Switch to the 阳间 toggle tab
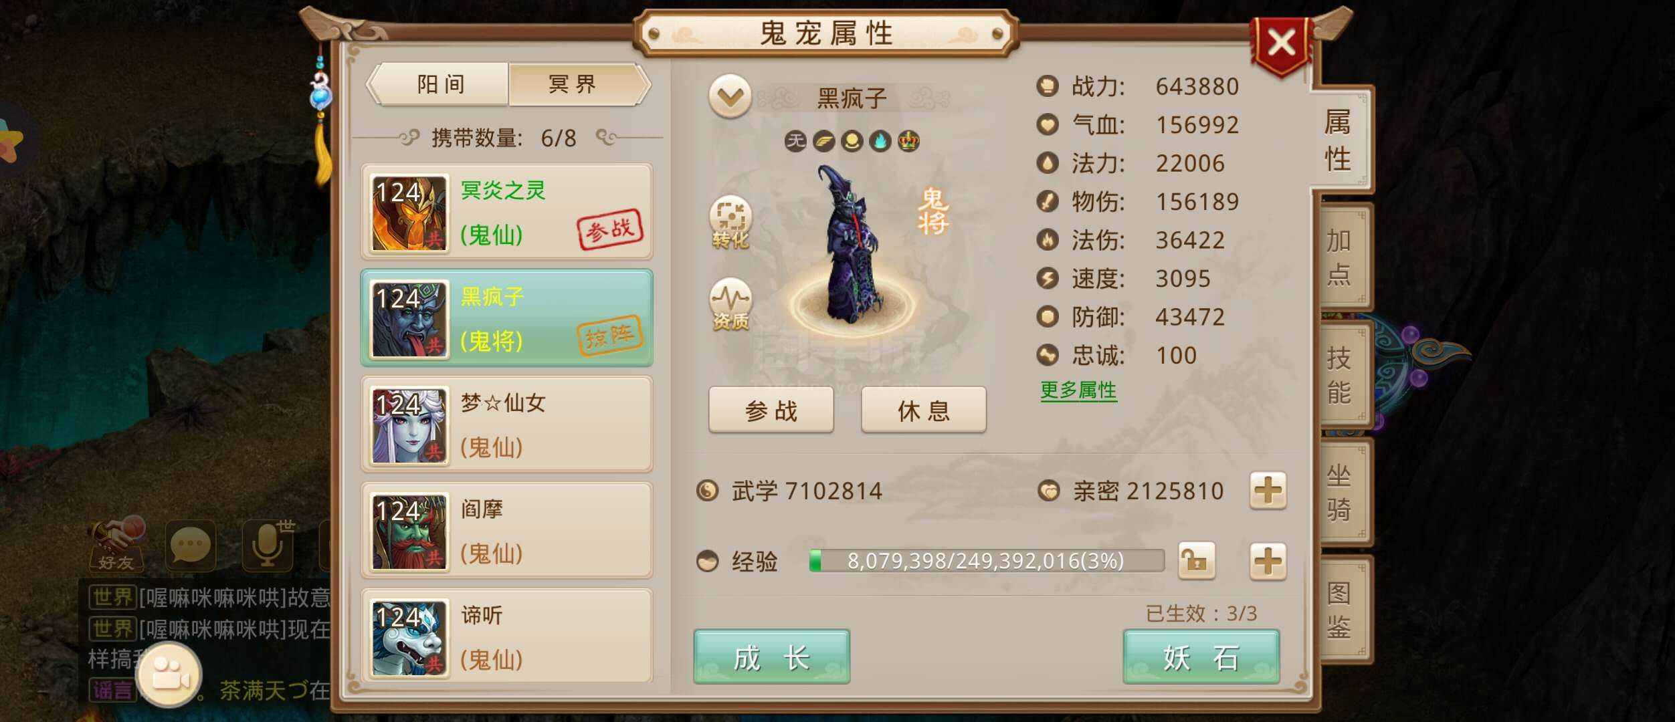Viewport: 1675px width, 722px height. 440,84
